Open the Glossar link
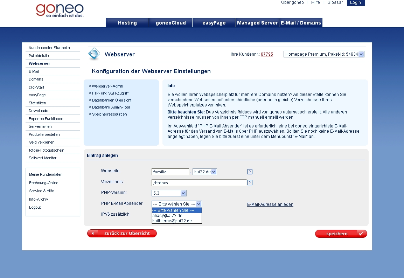Image resolution: width=404 pixels, height=278 pixels. pyautogui.click(x=335, y=2)
